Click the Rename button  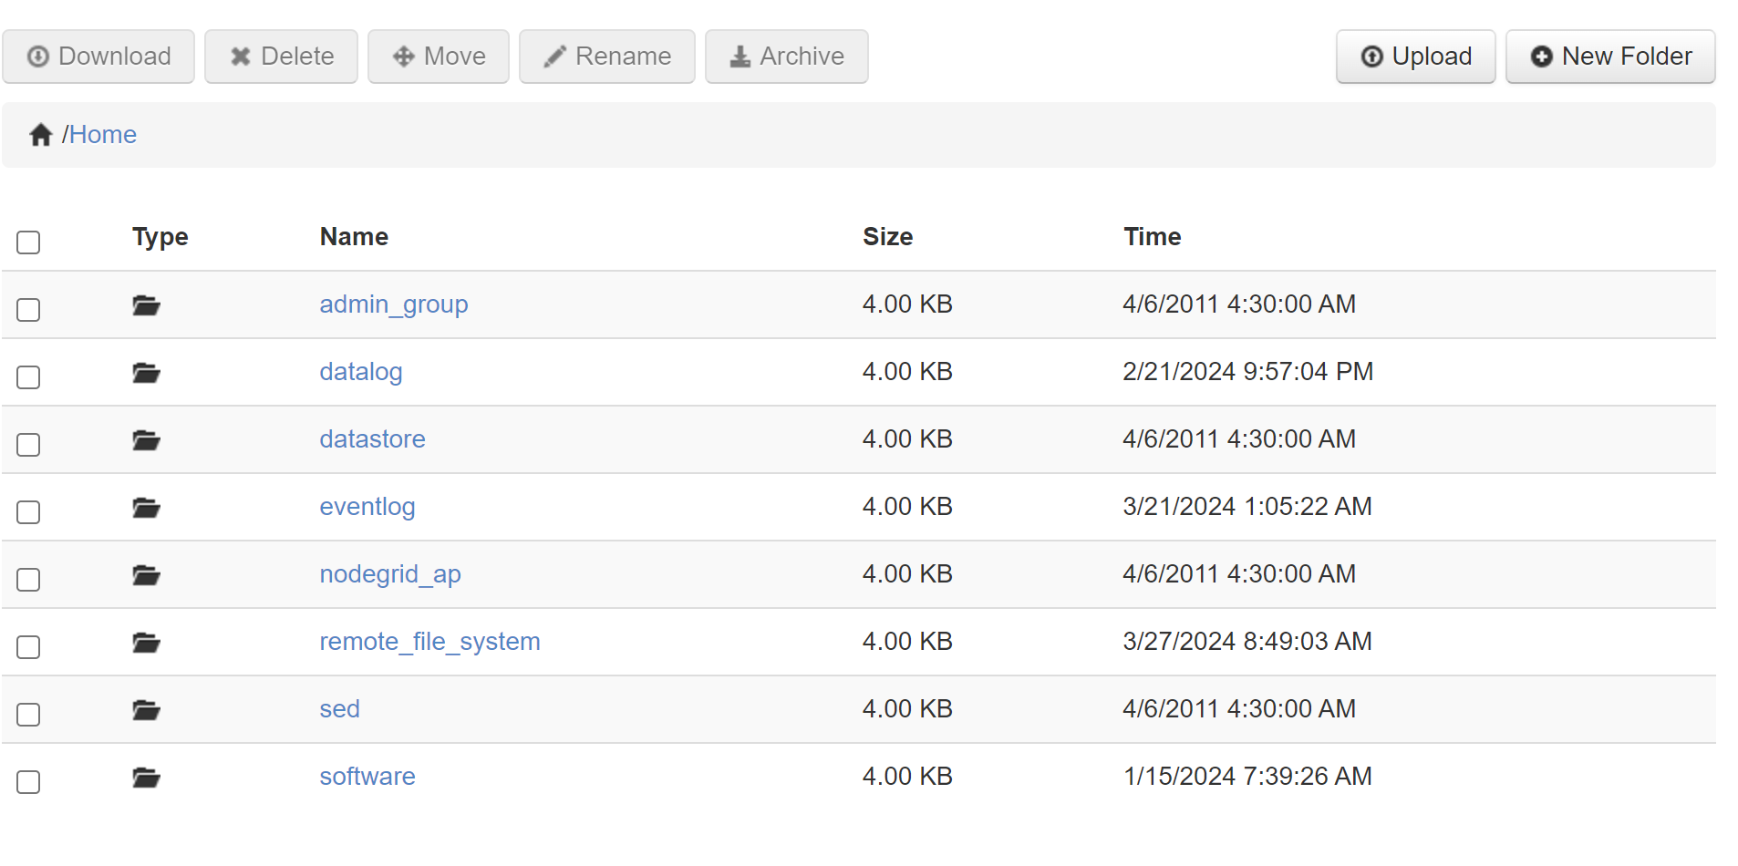tap(607, 57)
